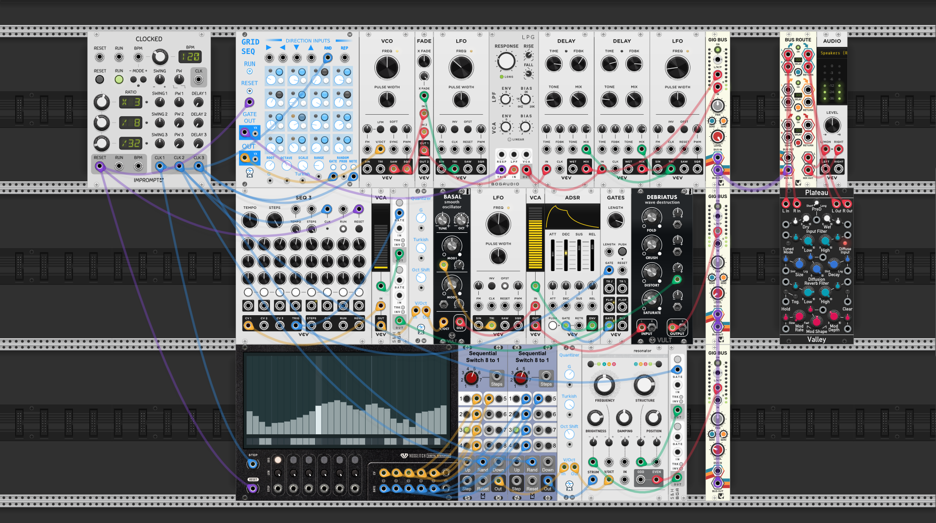Image resolution: width=936 pixels, height=523 pixels.
Task: Click the CV 1 output jack on SEQ 3
Action: [248, 325]
